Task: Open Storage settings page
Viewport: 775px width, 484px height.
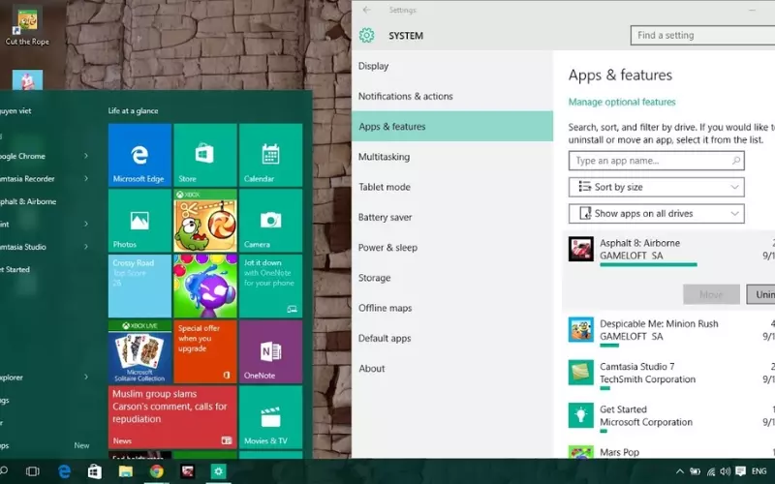Action: (x=452, y=278)
